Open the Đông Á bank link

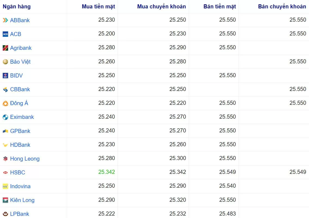pos(19,103)
